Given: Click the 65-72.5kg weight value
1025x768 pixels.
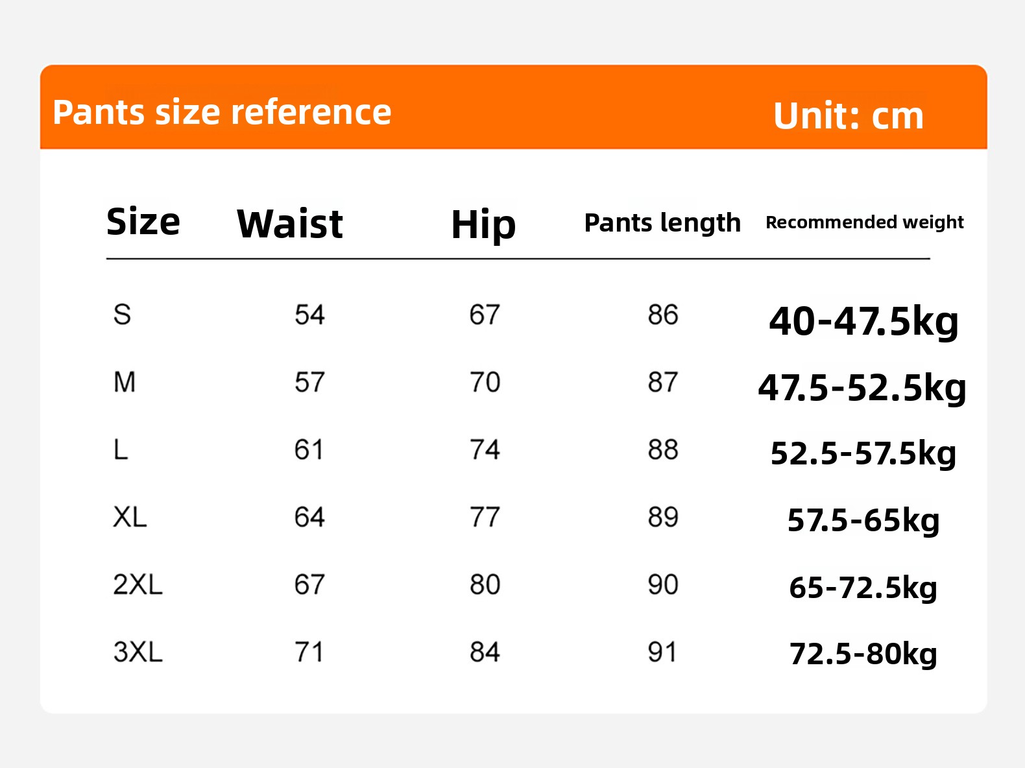Looking at the screenshot, I should click(863, 588).
